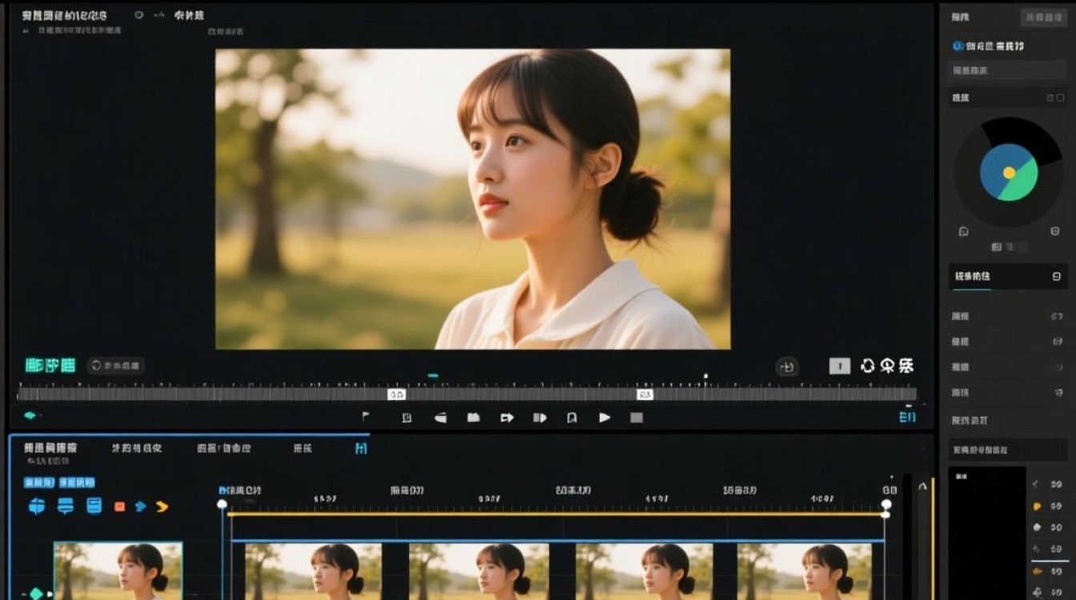Click the bookmark icon left of play button
Image resolution: width=1076 pixels, height=600 pixels.
572,418
